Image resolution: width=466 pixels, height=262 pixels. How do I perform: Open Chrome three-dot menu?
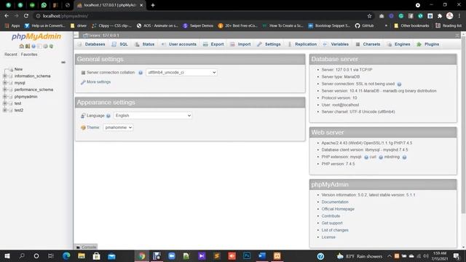pos(459,16)
